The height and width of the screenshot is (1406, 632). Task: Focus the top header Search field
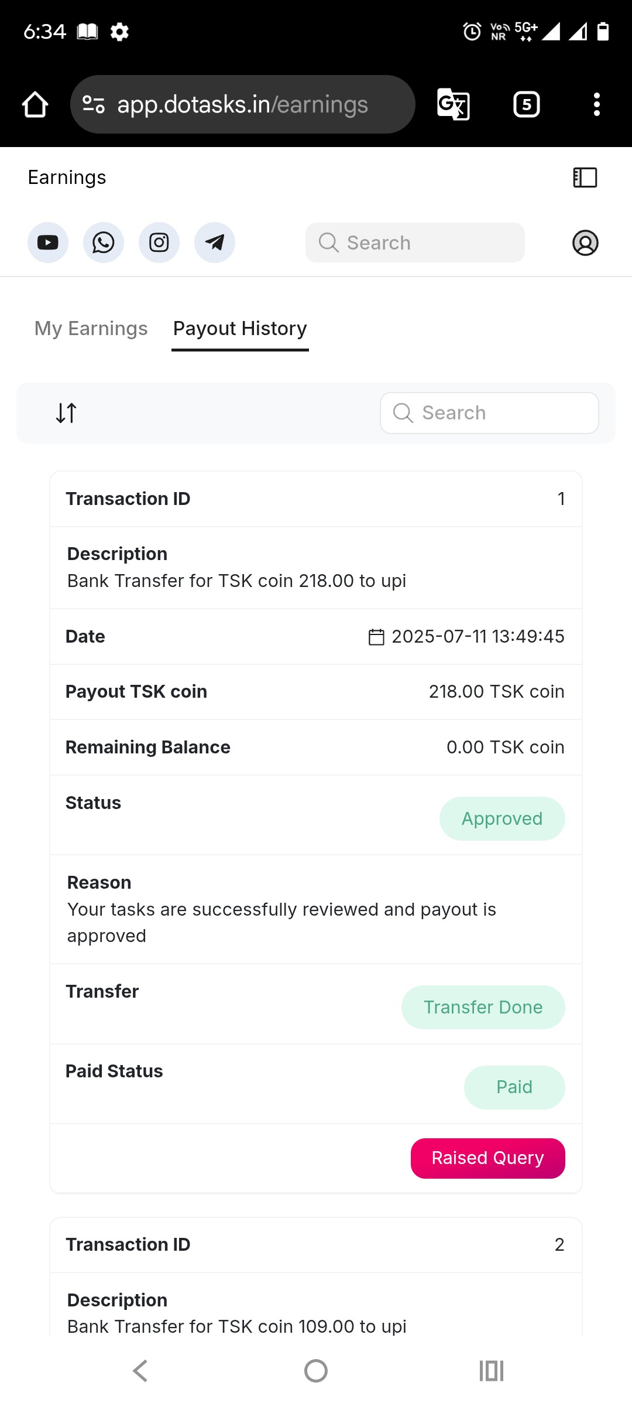[415, 243]
